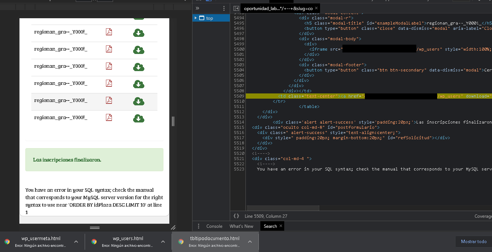The height and width of the screenshot is (252, 492).
Task: Click the horizontal scrollbar under the source code
Action: coord(283,208)
